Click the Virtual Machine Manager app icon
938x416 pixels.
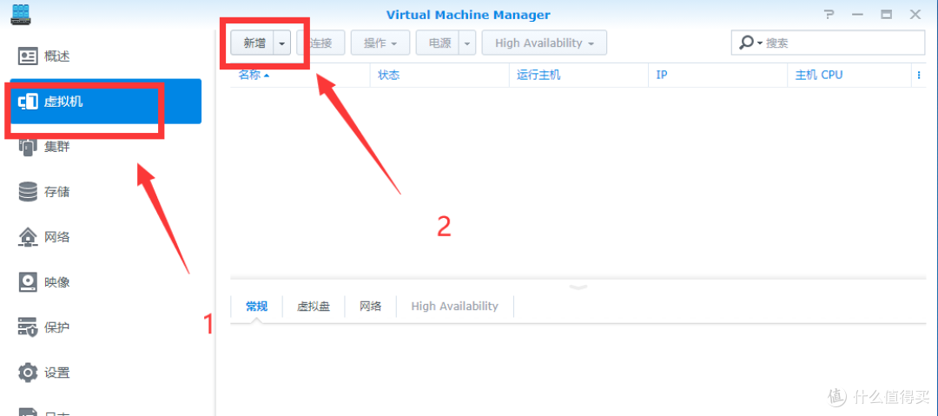coord(21,15)
